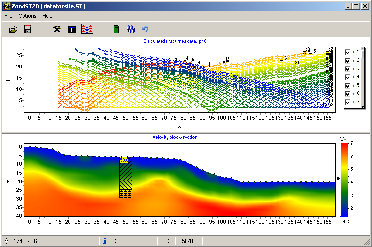Click the green calculator icon

pos(116,29)
